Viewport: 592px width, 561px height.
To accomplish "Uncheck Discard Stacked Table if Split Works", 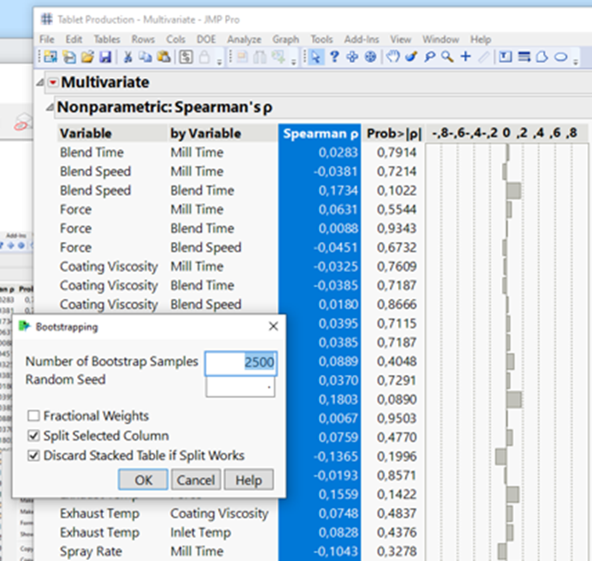I will tap(34, 456).
